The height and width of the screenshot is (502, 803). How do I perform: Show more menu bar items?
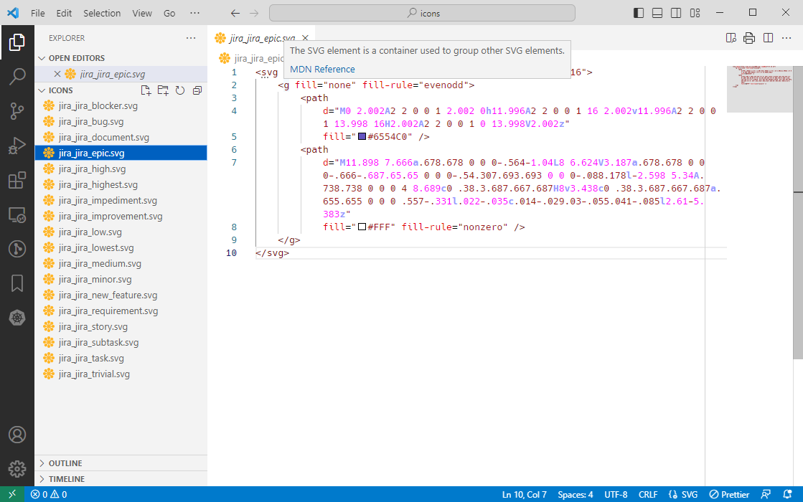tap(194, 14)
